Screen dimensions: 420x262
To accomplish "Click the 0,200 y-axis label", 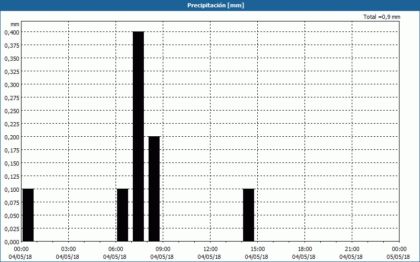I will 12,137.
